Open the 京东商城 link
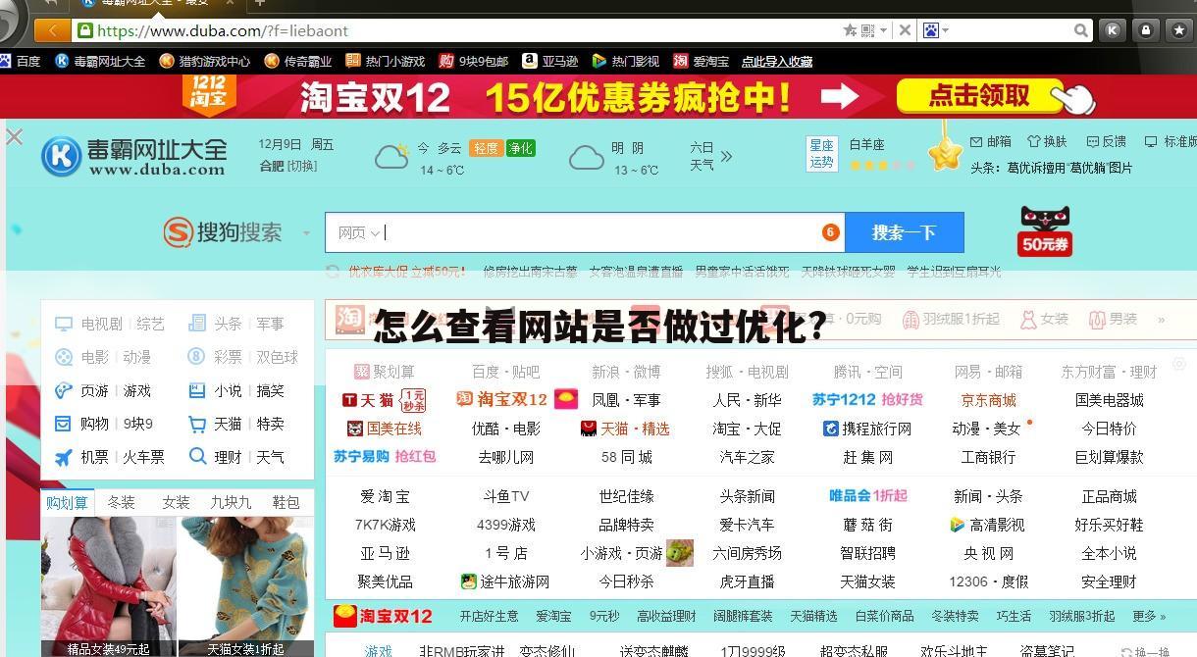The width and height of the screenshot is (1197, 657). coord(988,400)
